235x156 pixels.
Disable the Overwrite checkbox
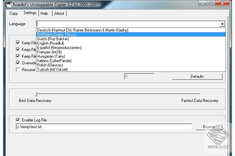click(x=18, y=63)
